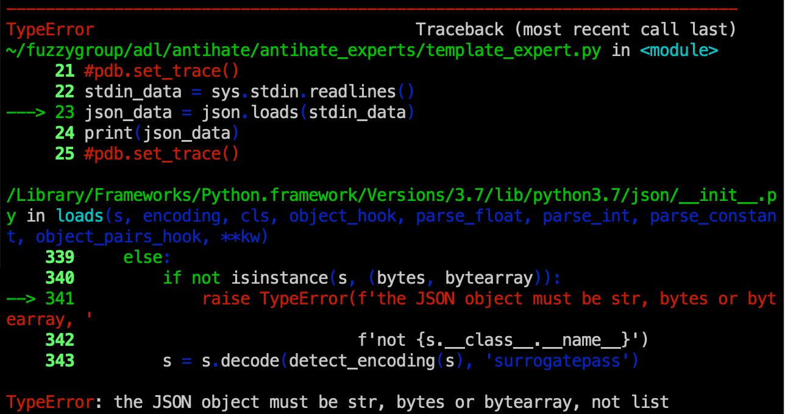
Task: Click line 341 'raise TypeError' statement
Action: click(x=391, y=309)
